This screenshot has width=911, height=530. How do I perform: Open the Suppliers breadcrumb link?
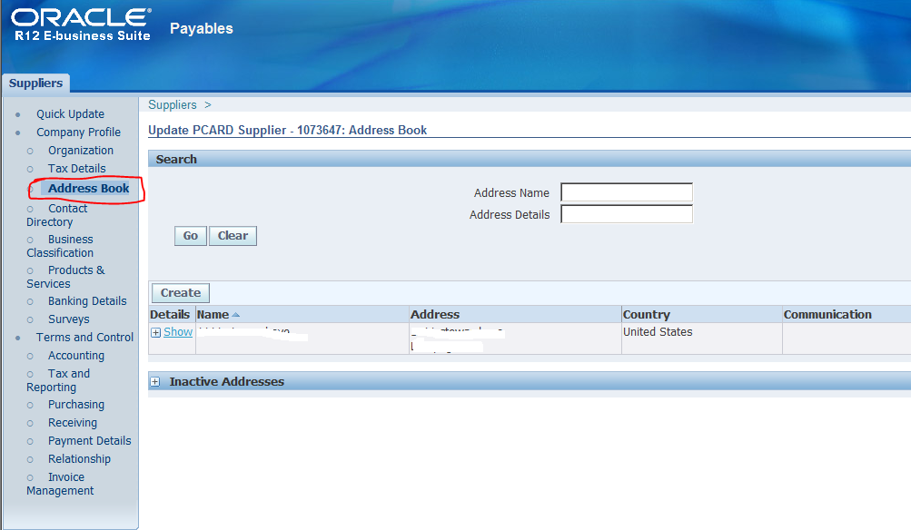pos(172,104)
